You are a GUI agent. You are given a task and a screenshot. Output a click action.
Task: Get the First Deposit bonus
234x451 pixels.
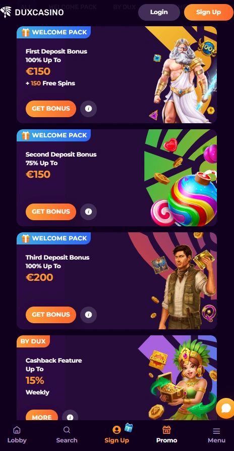click(51, 109)
